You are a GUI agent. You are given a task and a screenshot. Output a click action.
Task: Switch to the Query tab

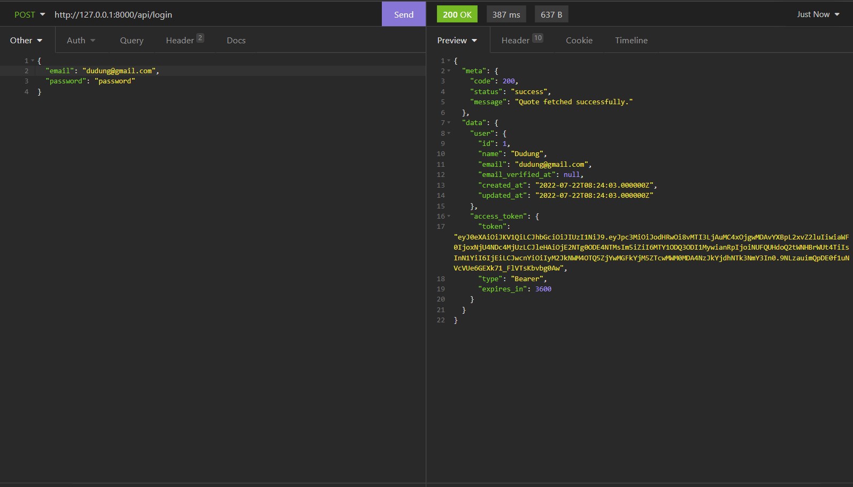pyautogui.click(x=132, y=41)
